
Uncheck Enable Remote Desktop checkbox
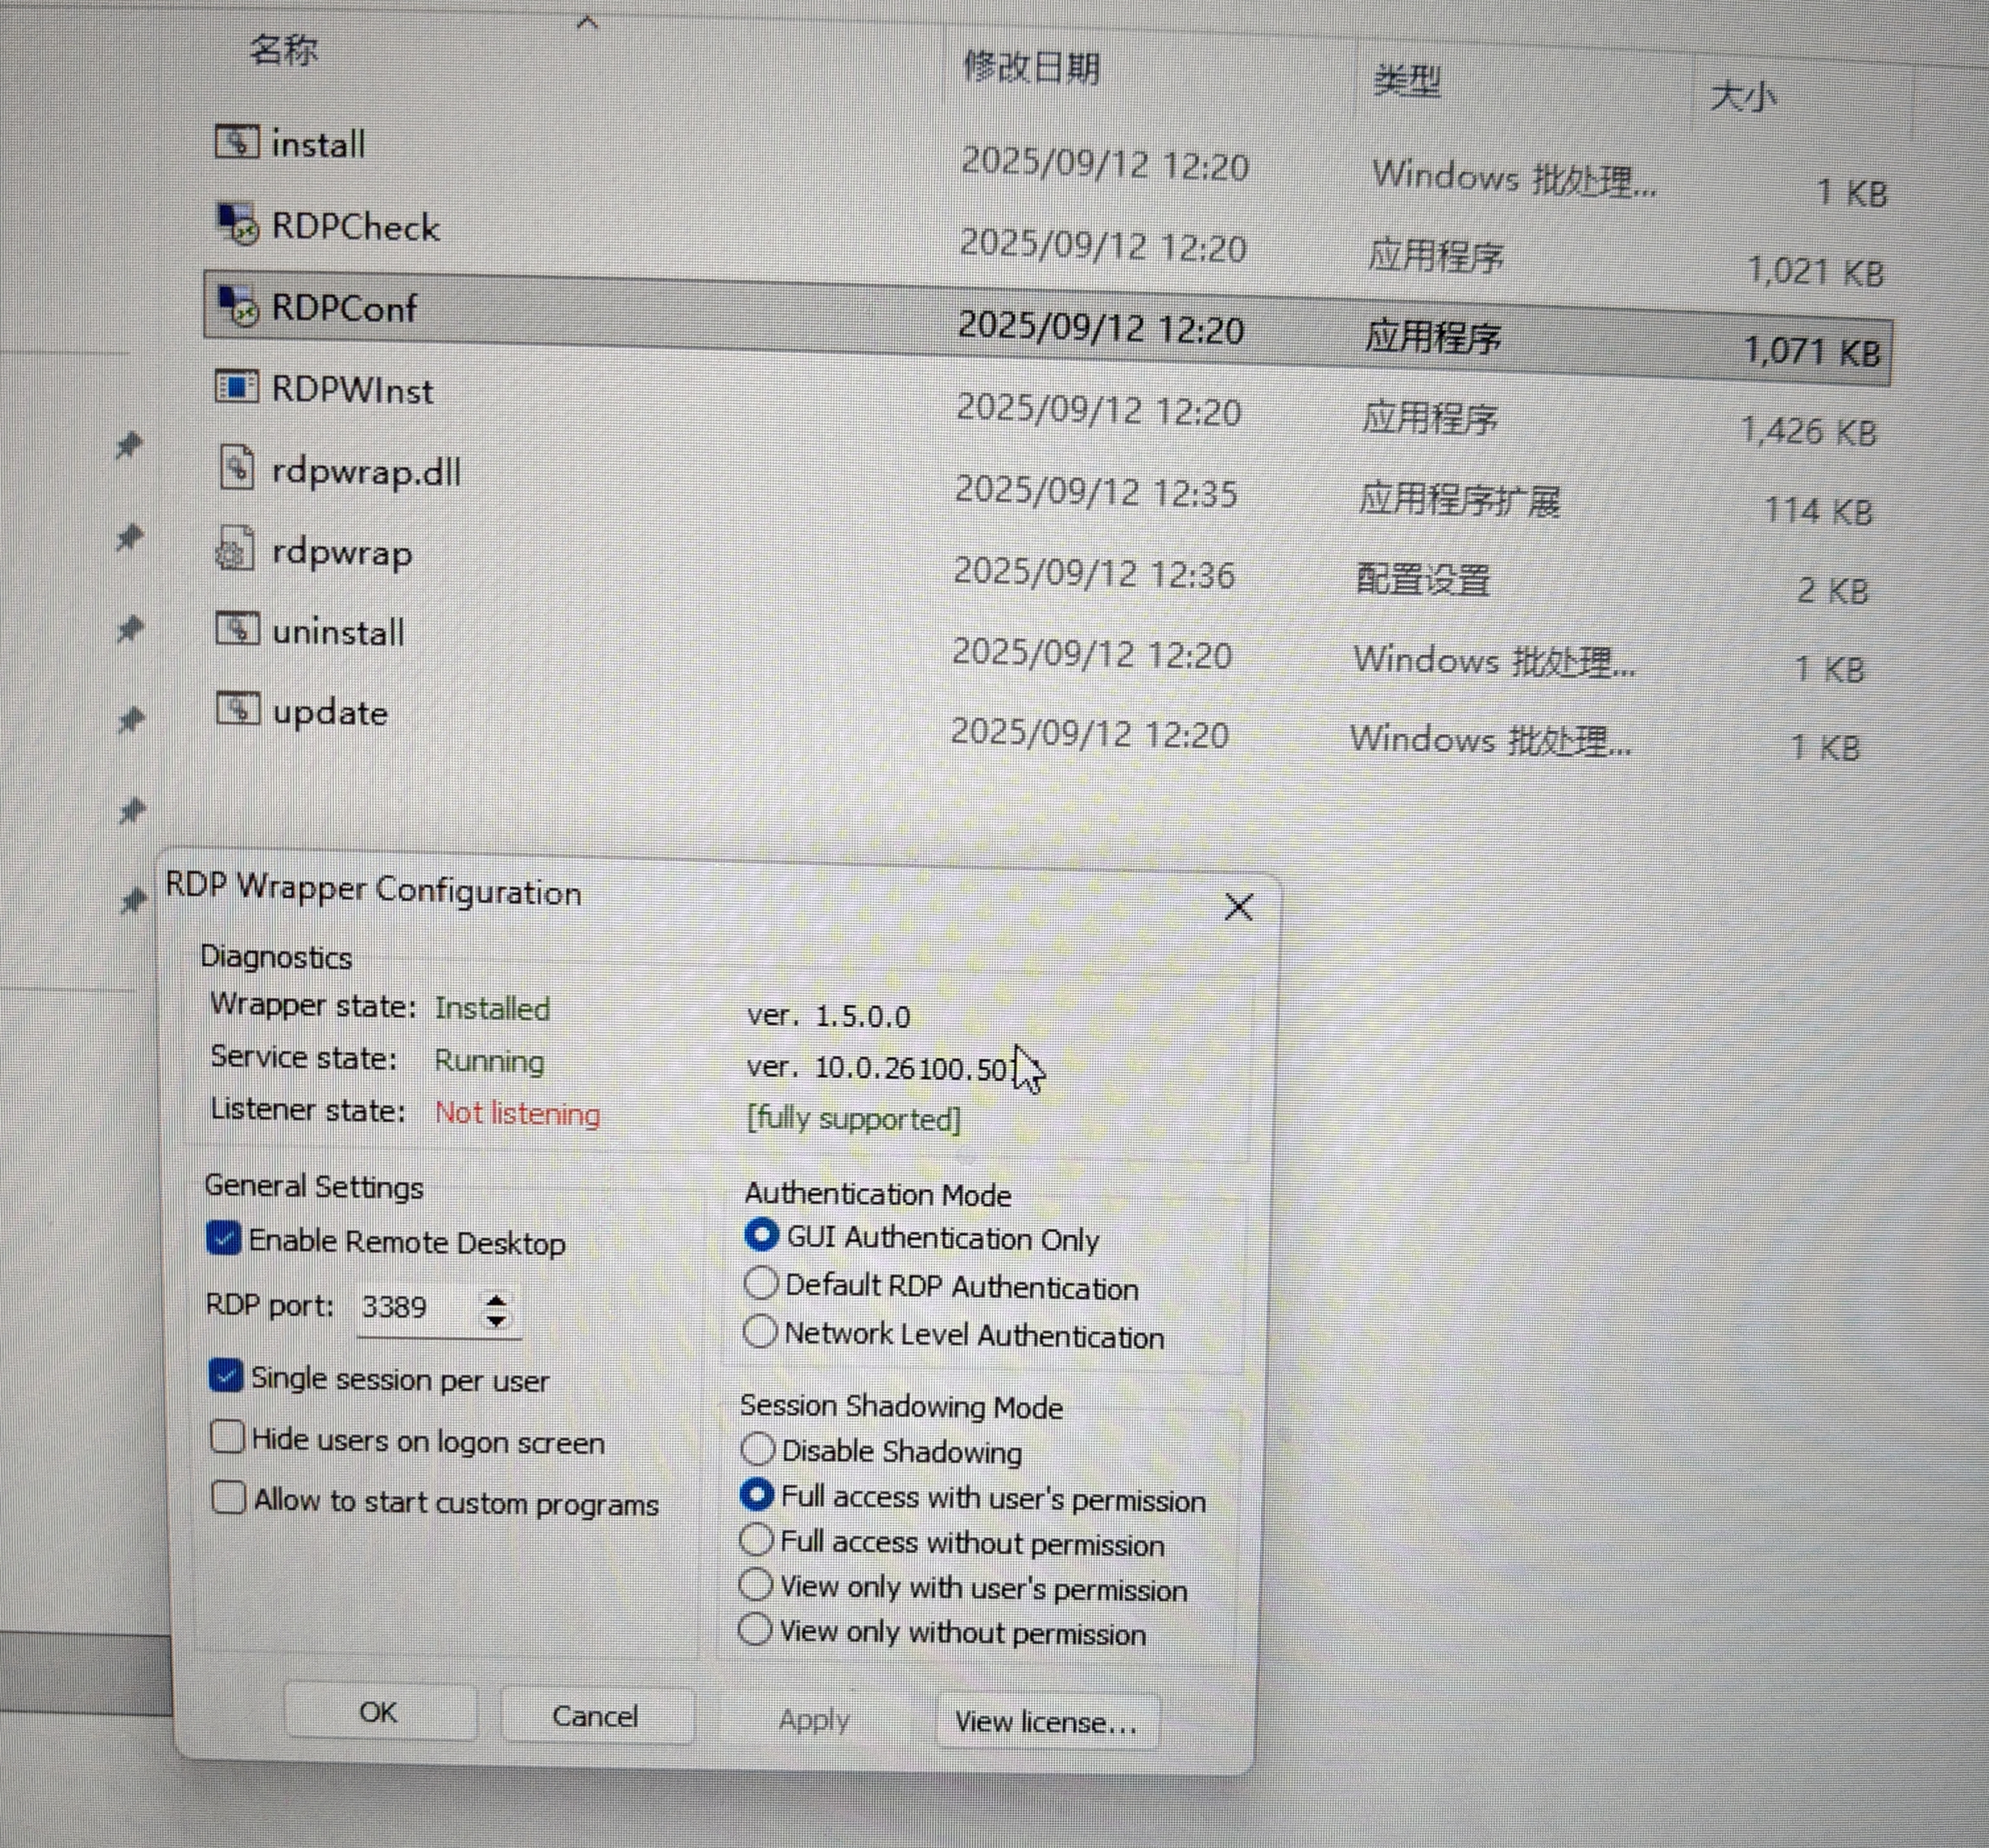point(224,1239)
